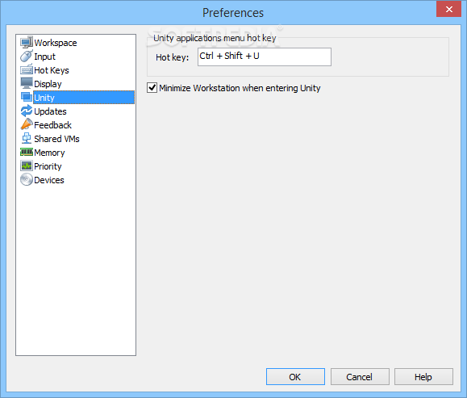
Task: Click the Hot Keys keyboard icon
Action: 27,69
